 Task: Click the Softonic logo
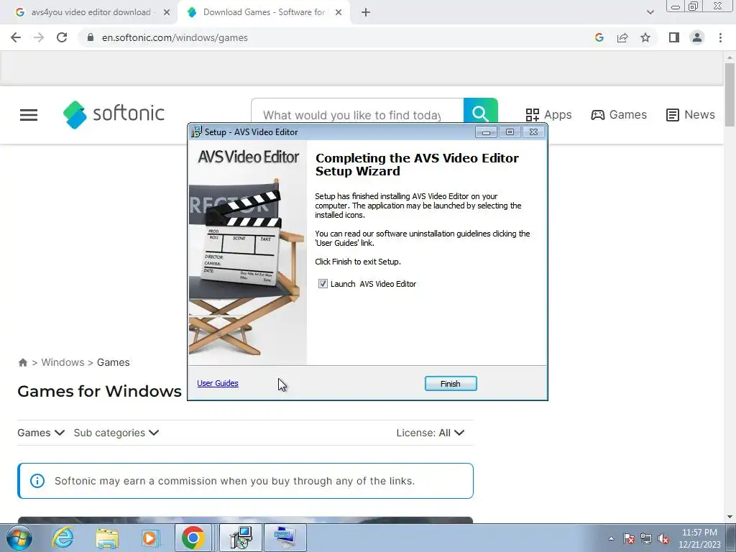114,114
